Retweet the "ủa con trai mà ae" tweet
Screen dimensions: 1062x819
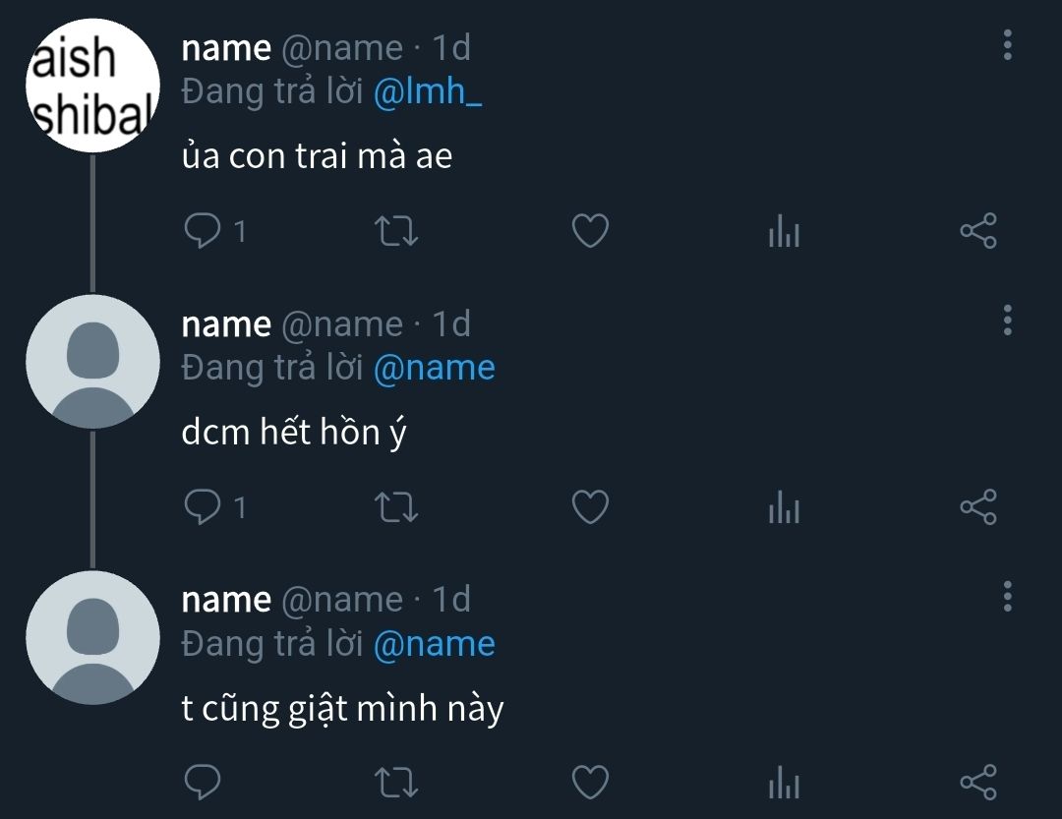(397, 231)
